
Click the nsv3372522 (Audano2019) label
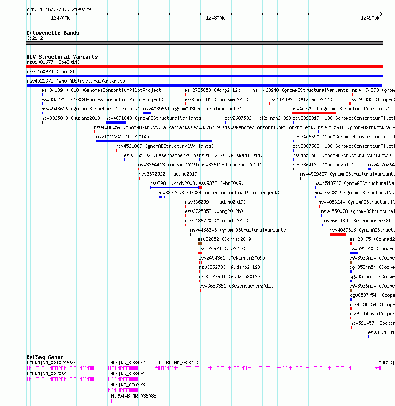169,174
